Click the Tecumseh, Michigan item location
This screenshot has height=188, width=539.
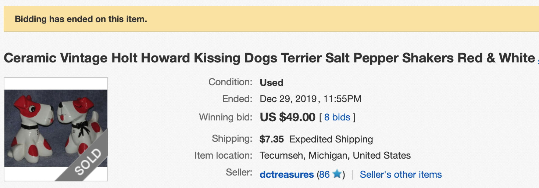point(335,155)
